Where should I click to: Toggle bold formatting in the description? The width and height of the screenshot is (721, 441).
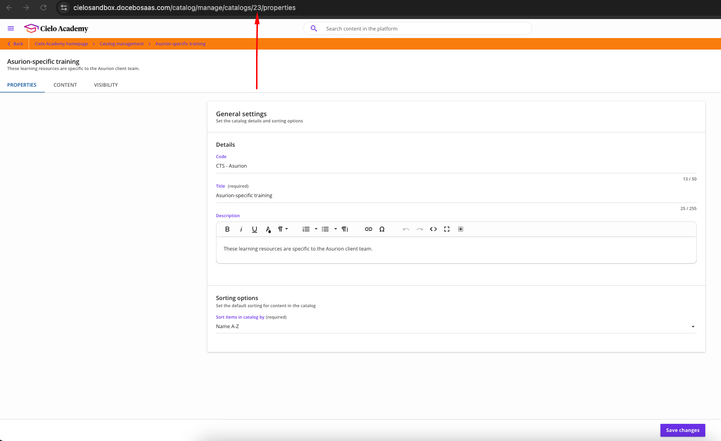227,229
